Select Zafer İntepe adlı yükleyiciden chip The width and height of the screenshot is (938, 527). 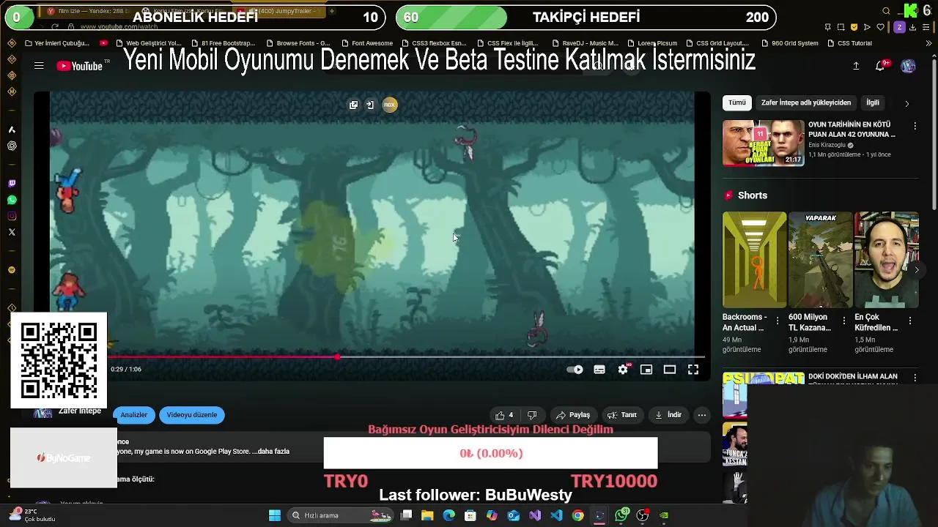[806, 103]
